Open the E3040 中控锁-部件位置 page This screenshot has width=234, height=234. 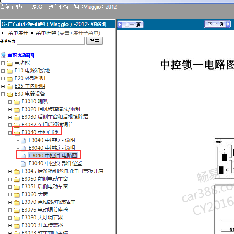[x=55, y=163]
